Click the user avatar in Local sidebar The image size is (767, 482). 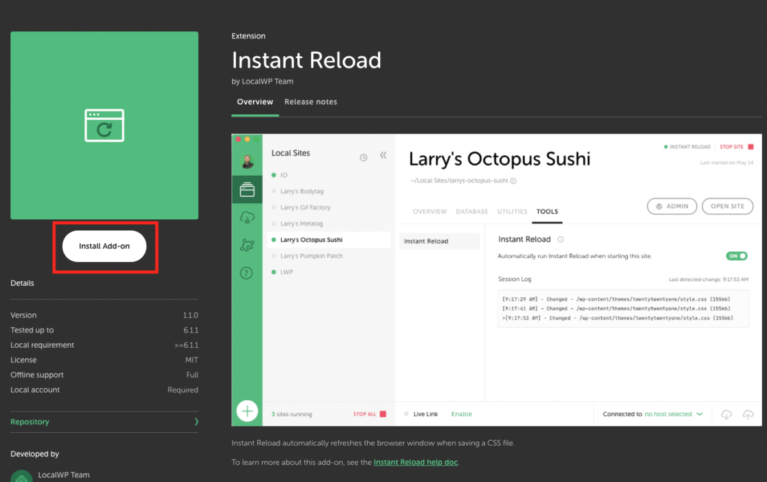[x=247, y=161]
